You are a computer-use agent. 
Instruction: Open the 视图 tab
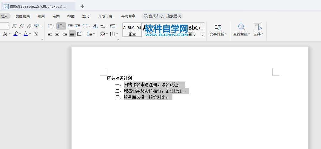[71, 16]
